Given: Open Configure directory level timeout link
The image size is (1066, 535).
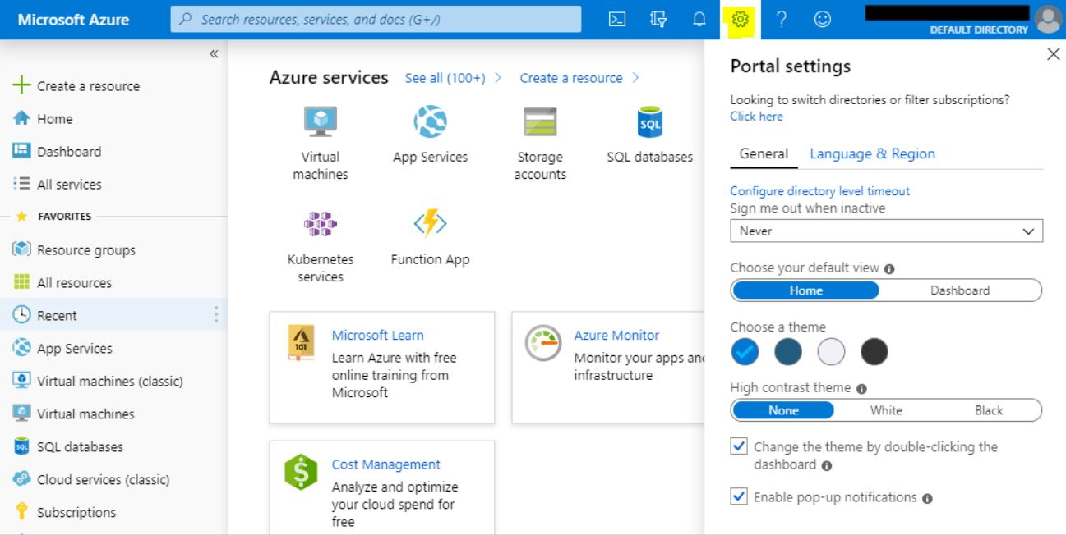Looking at the screenshot, I should click(x=819, y=191).
